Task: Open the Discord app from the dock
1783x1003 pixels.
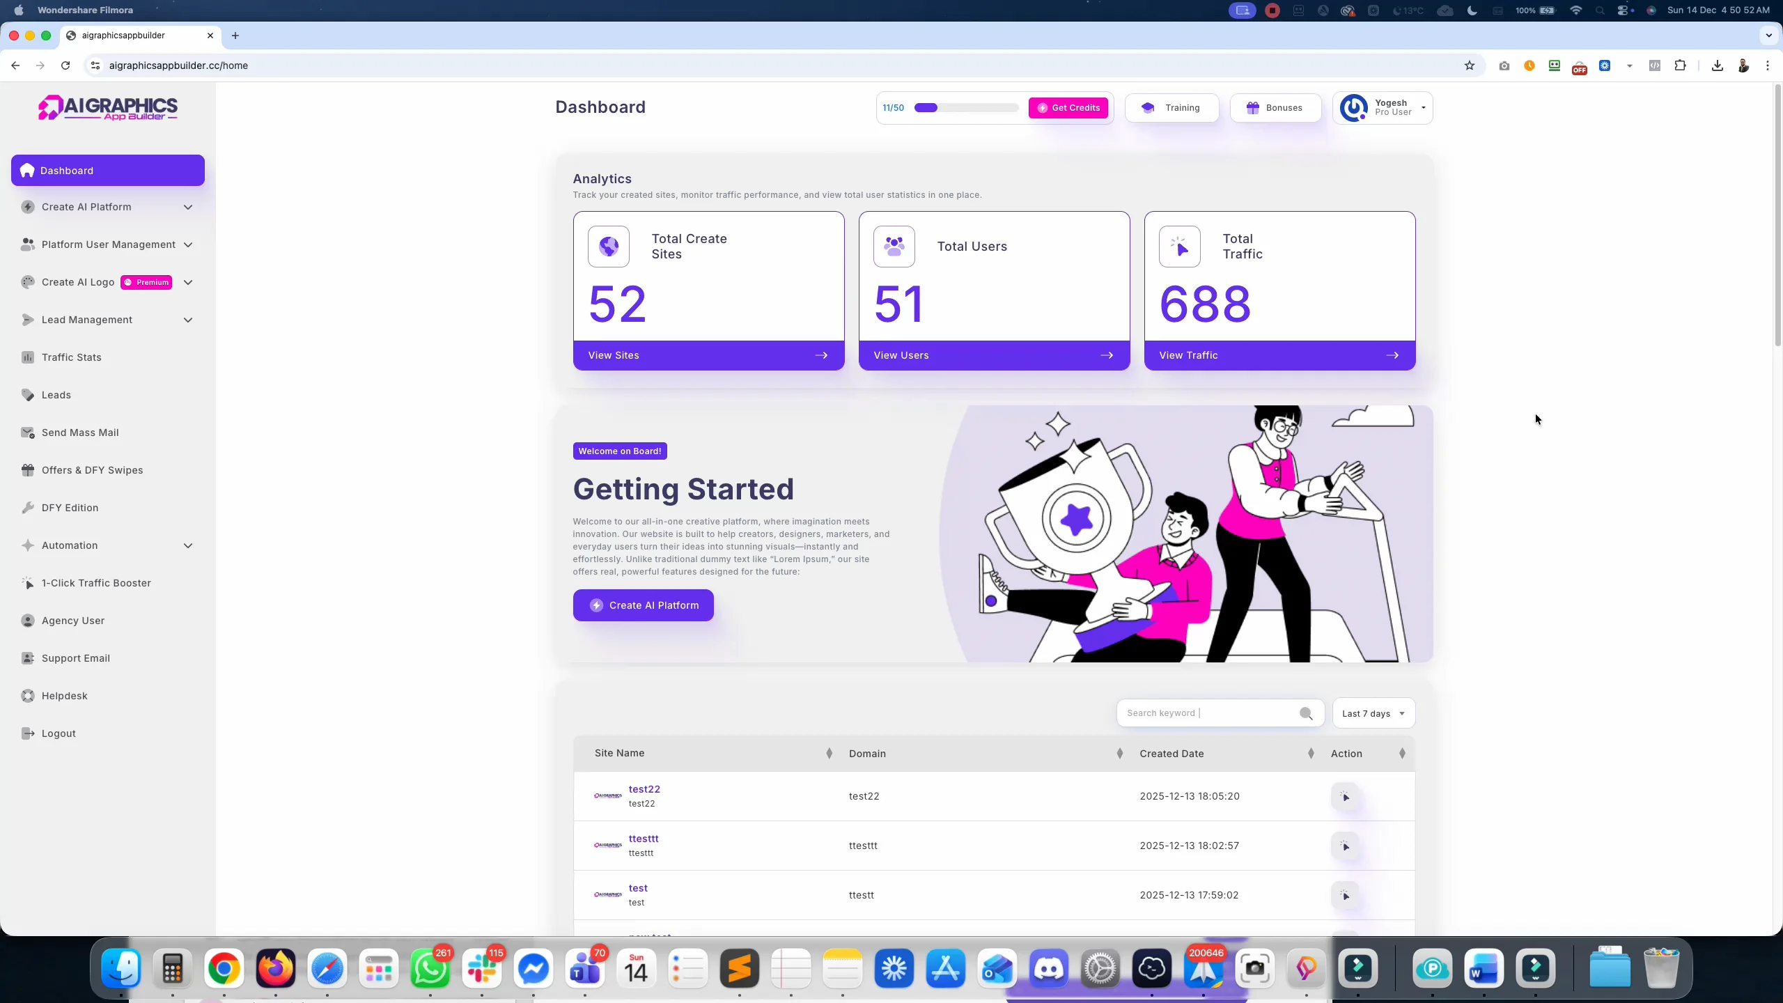Action: click(x=1049, y=968)
